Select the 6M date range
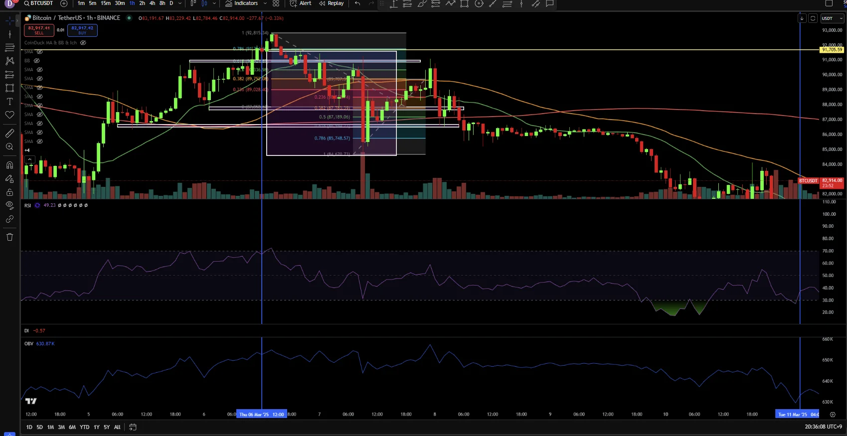 pyautogui.click(x=72, y=428)
